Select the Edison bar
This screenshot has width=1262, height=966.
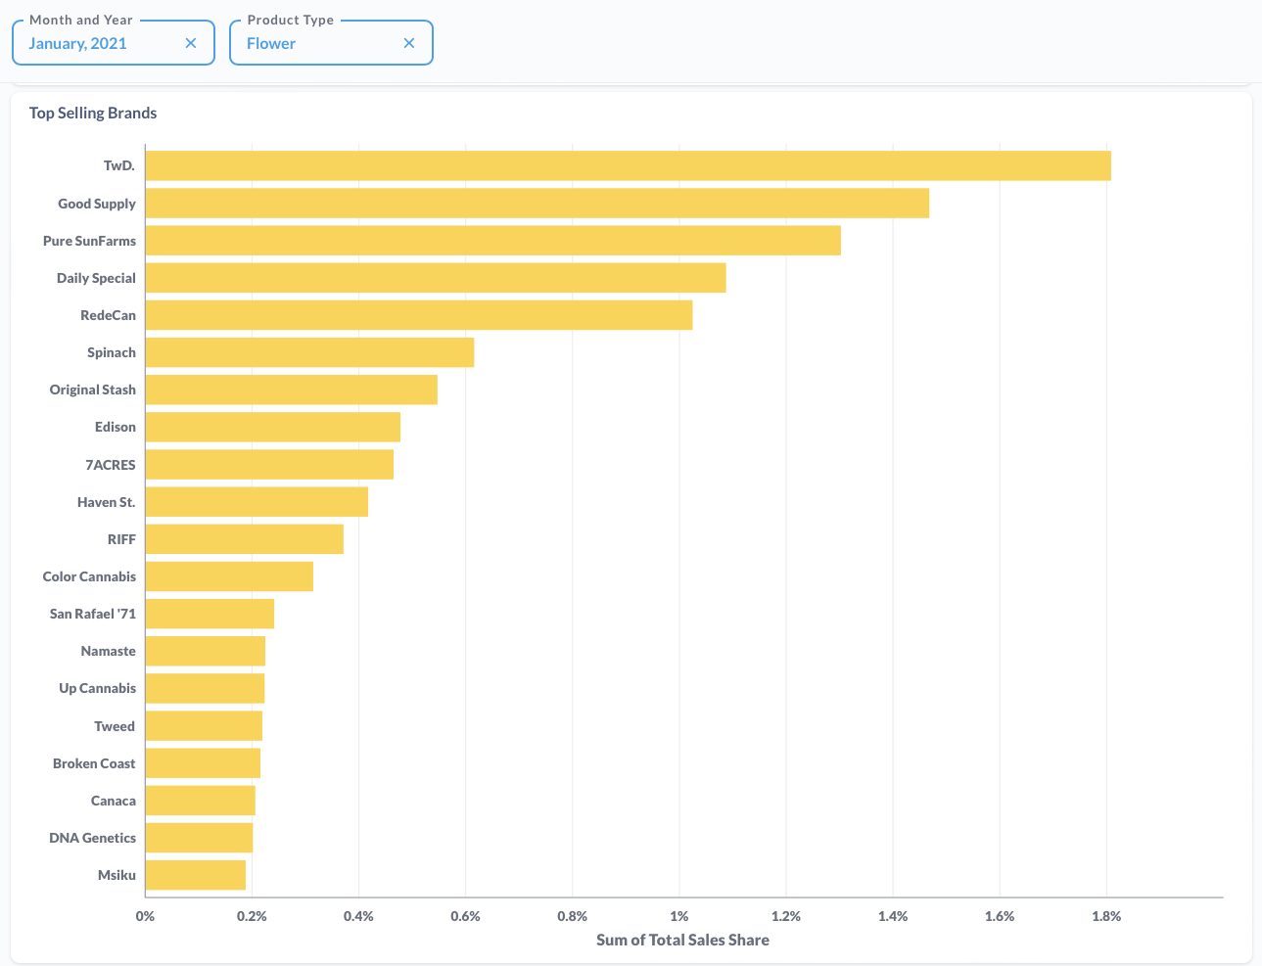(x=273, y=427)
